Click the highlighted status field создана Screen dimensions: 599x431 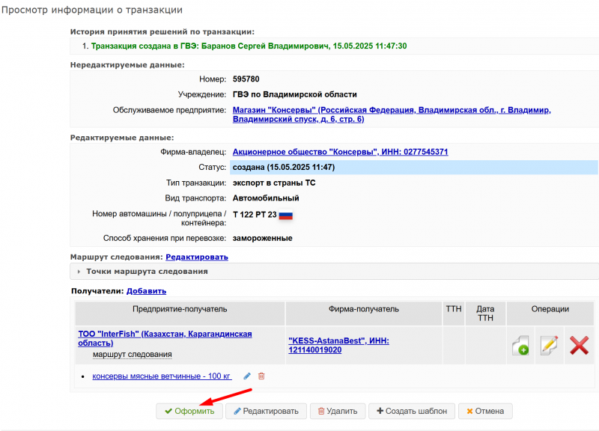coord(414,167)
